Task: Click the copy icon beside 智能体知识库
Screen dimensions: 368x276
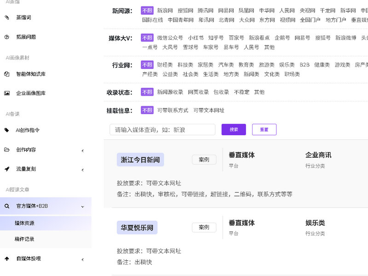Action: [x=6, y=74]
